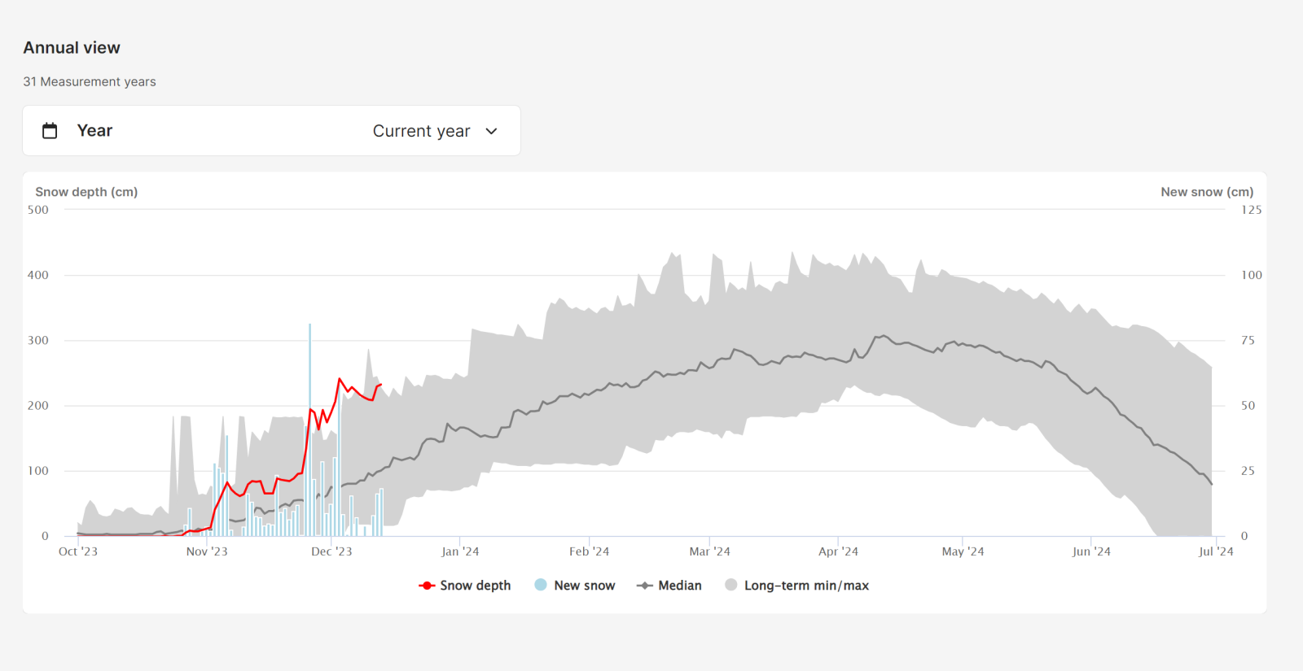Click the 31 Measurement years text

click(90, 82)
